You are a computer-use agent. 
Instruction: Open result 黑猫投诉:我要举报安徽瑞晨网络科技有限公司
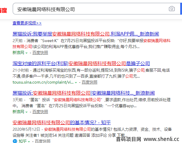tap(86, 34)
